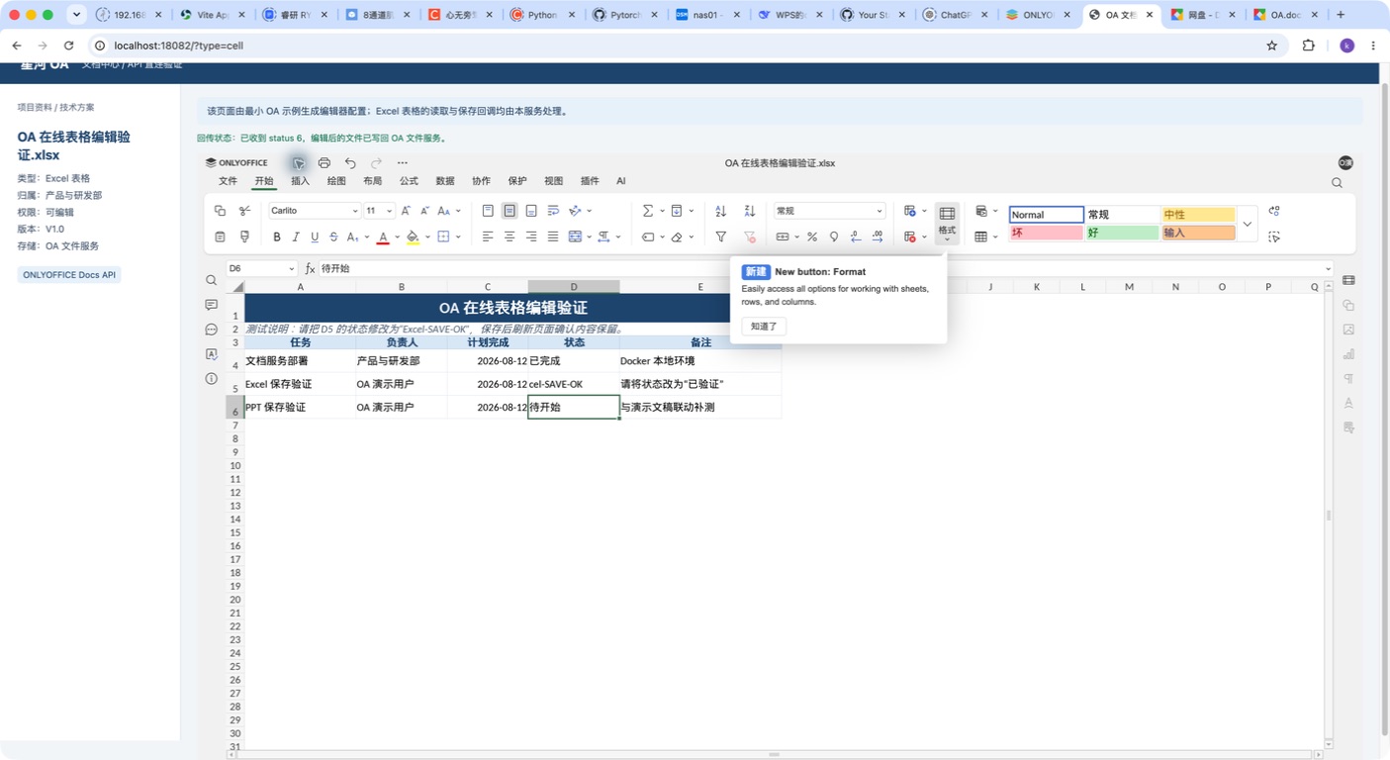
Task: Increase decimal places
Action: 878,237
